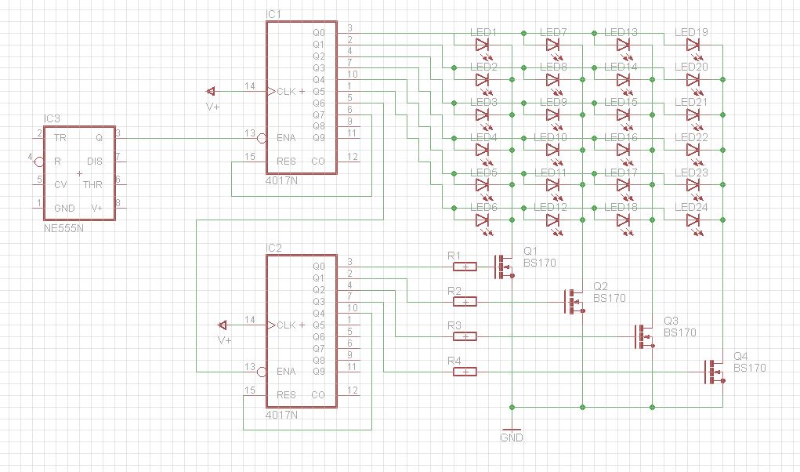
Task: Click the Q1 BS170 MOSFET symbol
Action: tap(503, 267)
